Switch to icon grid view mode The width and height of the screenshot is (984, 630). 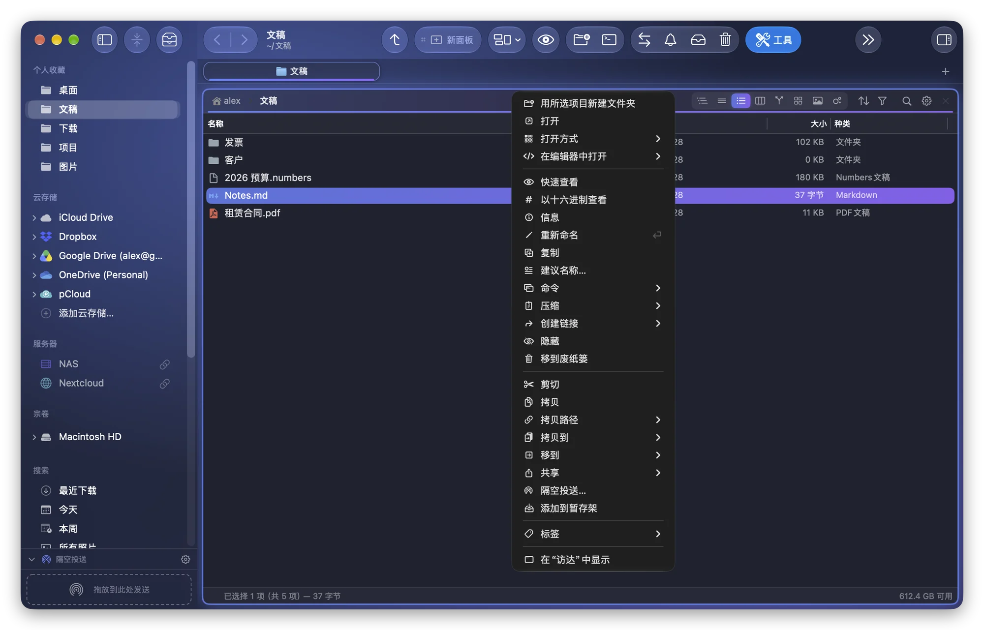tap(798, 101)
